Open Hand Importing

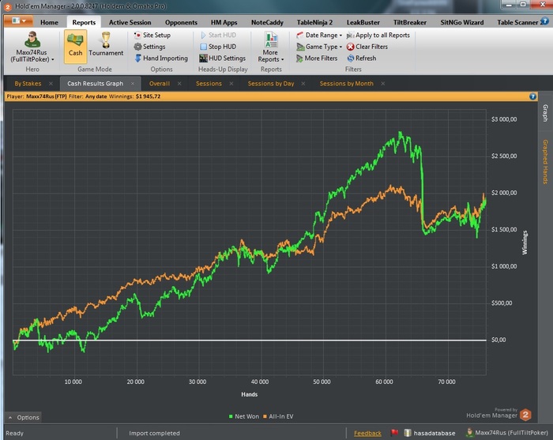tap(161, 58)
